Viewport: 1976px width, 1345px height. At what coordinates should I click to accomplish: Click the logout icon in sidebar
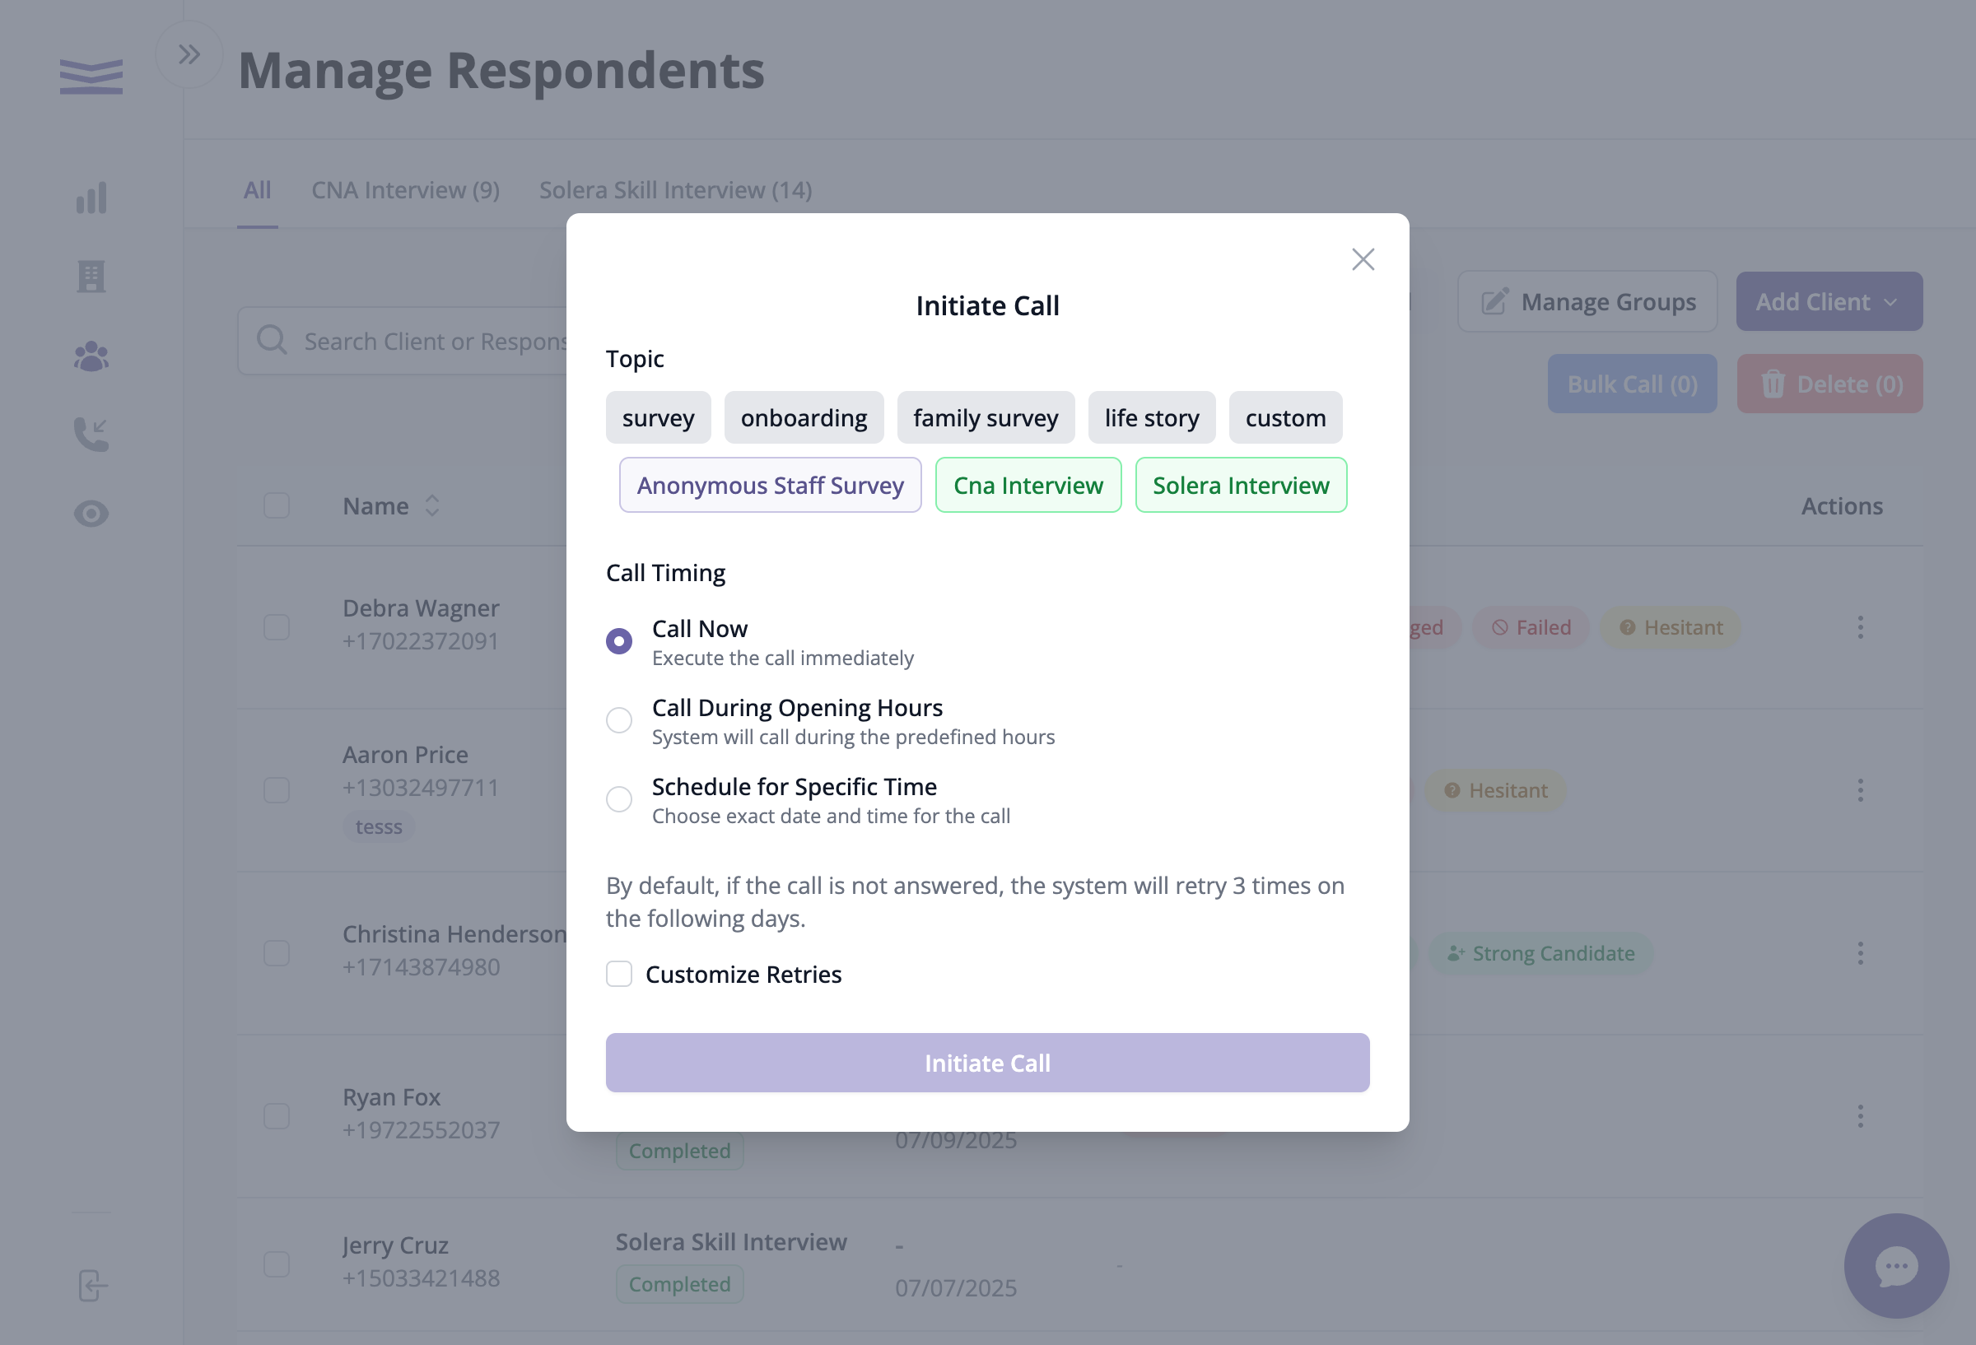point(92,1286)
